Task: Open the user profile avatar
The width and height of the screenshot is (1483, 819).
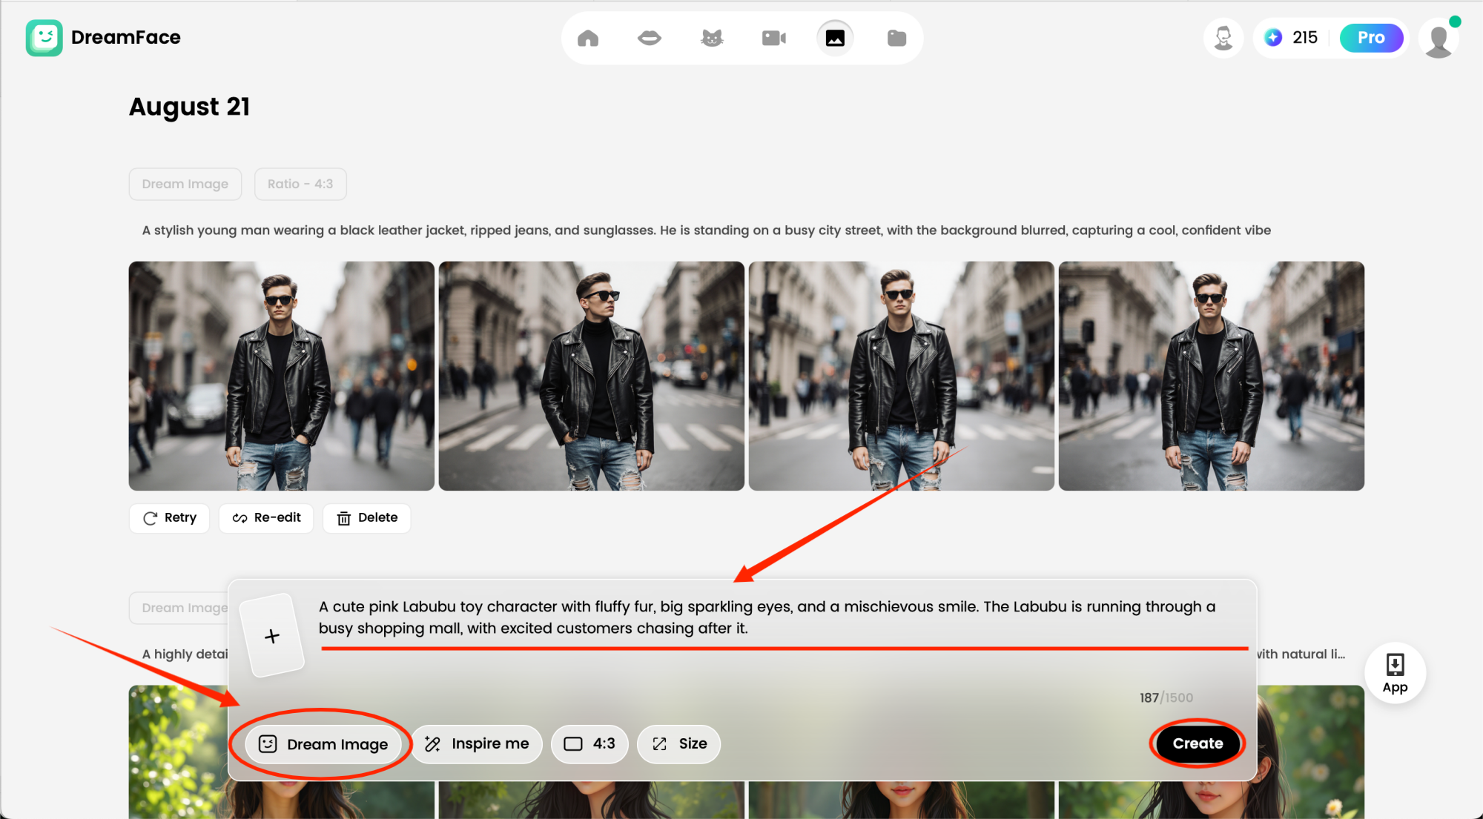Action: (1439, 39)
